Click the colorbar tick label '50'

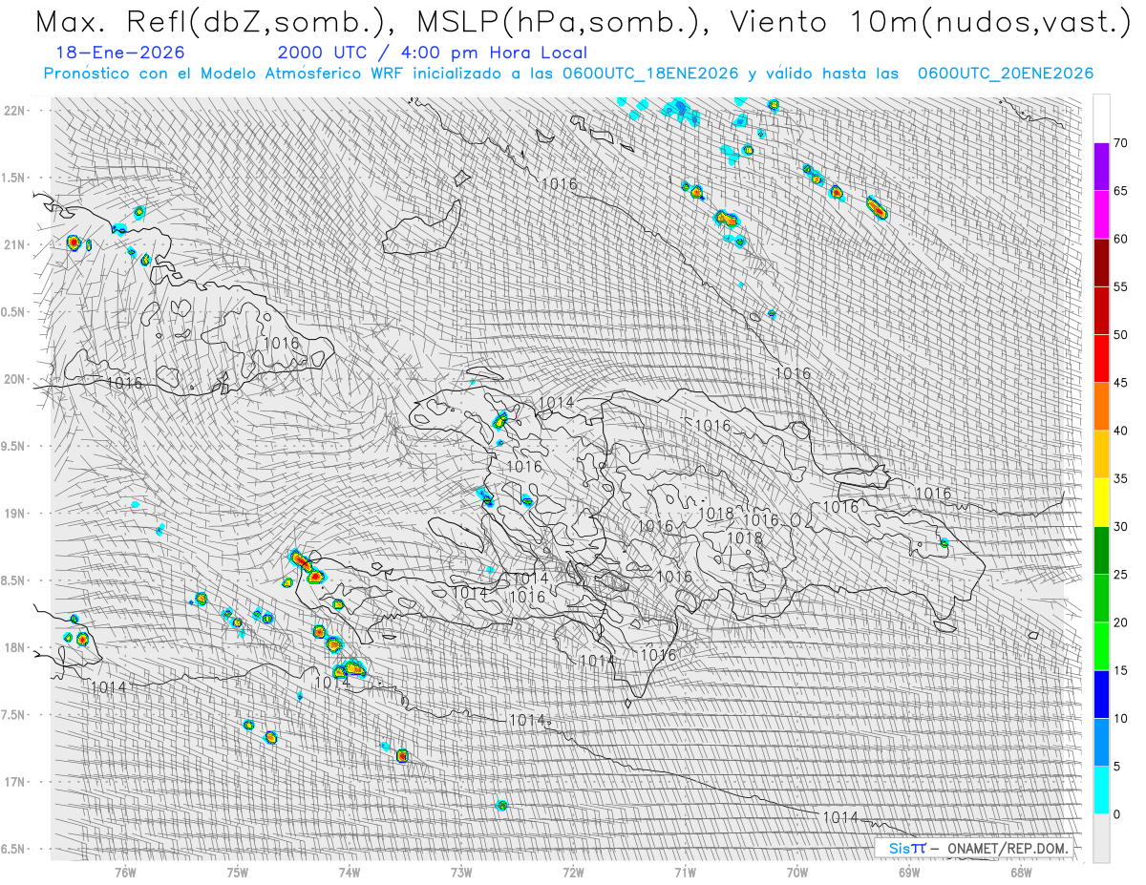click(1120, 335)
